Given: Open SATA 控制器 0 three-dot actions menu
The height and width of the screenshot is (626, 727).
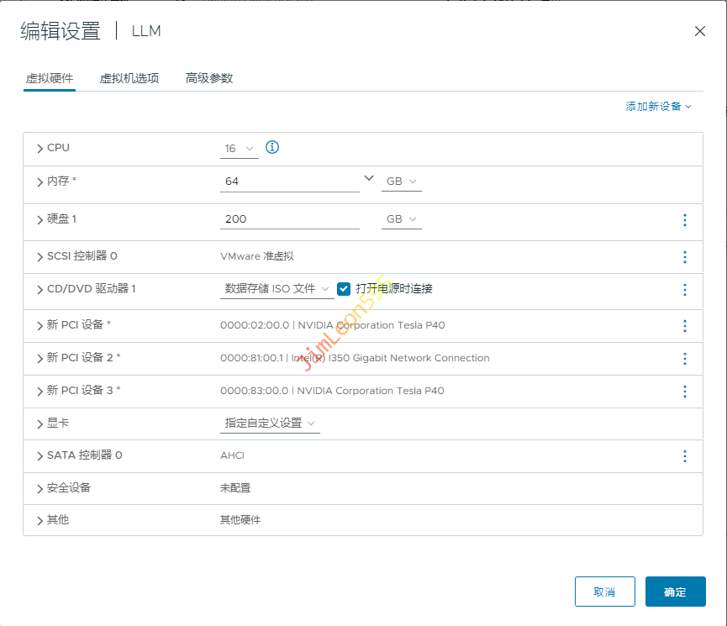Looking at the screenshot, I should tap(684, 456).
